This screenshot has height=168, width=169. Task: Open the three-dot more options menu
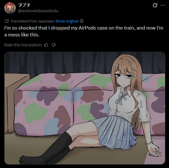click(162, 5)
